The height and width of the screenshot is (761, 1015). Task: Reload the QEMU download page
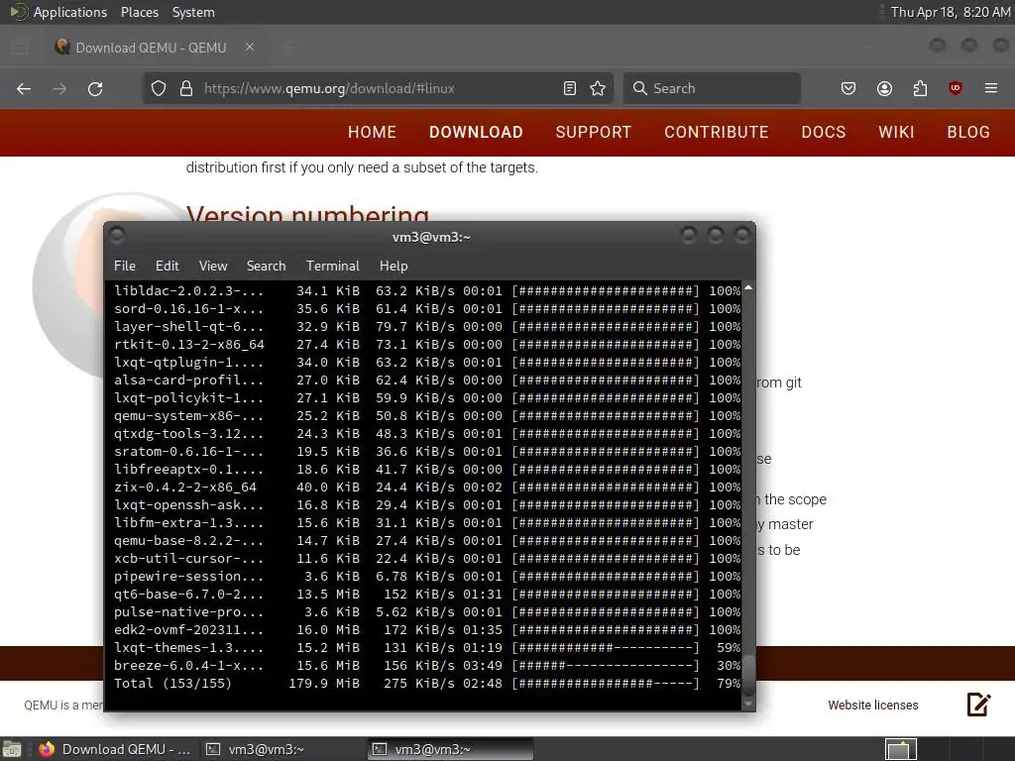coord(95,88)
